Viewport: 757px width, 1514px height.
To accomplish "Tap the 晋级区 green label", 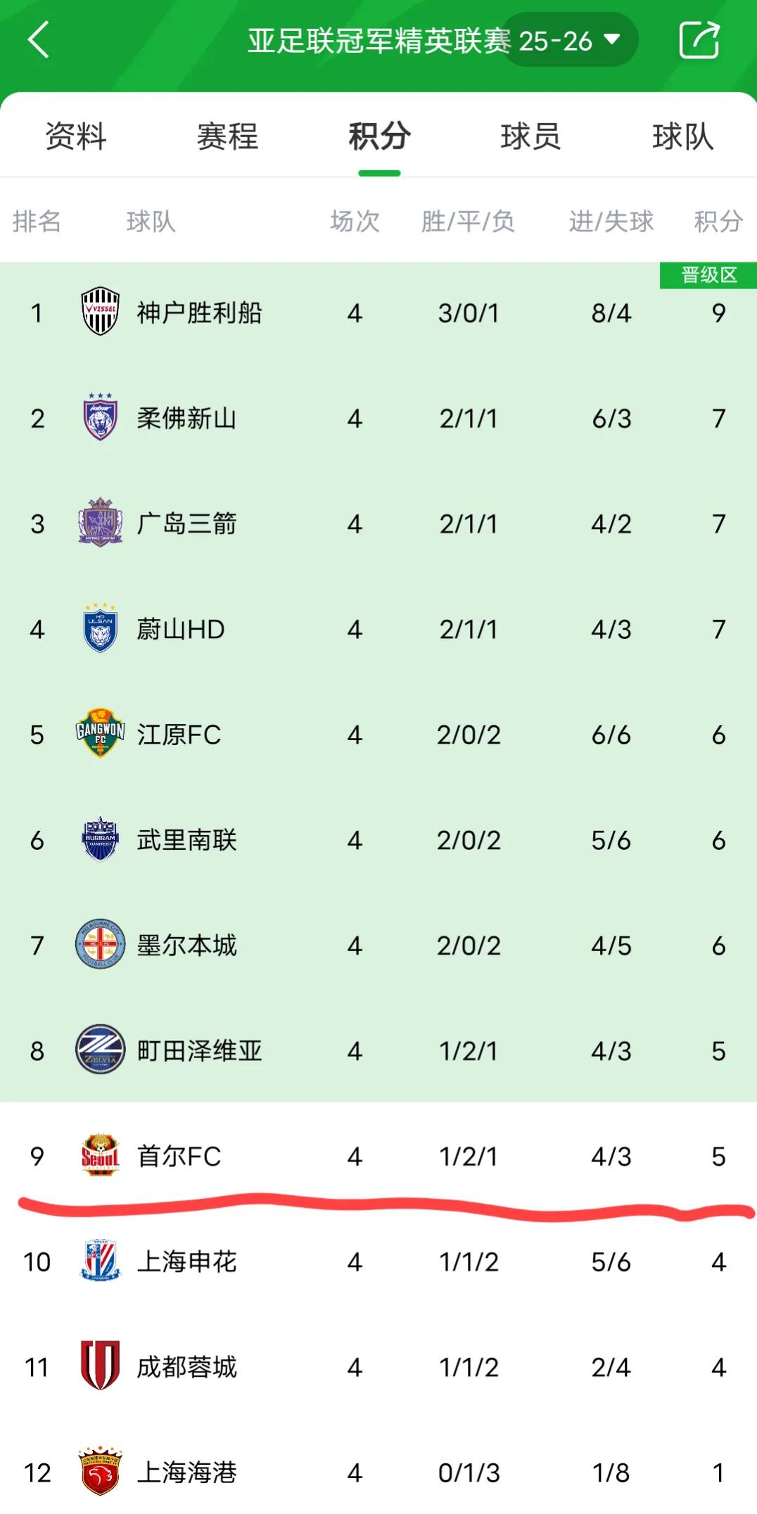I will (708, 275).
